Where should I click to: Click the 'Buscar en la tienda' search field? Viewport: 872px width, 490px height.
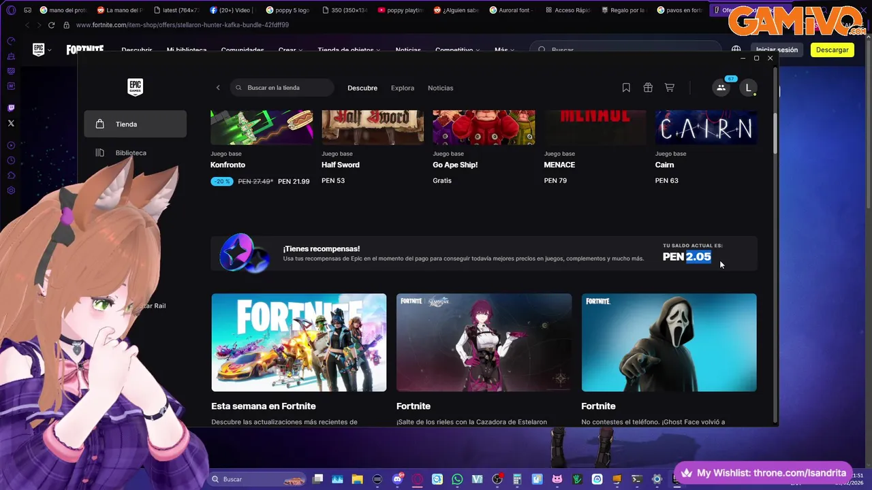tap(282, 88)
